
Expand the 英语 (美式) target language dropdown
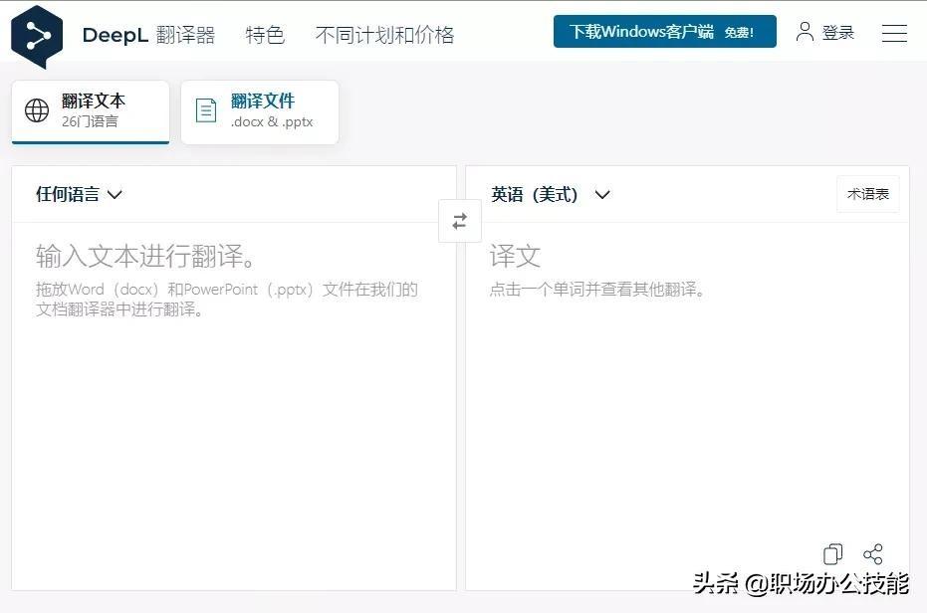pos(550,194)
